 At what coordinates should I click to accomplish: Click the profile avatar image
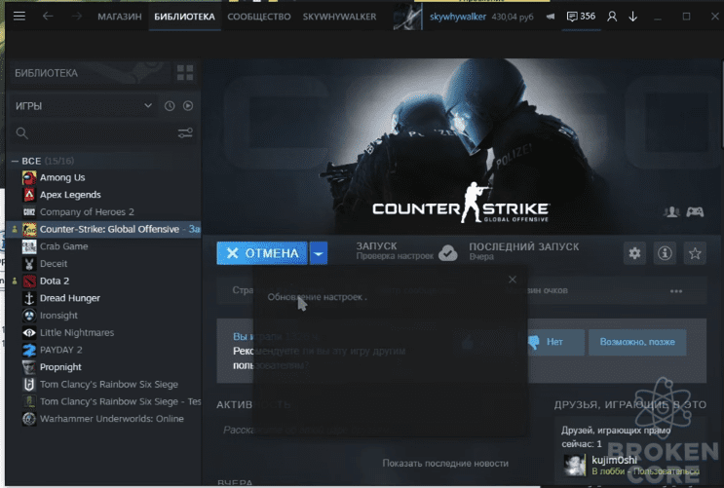[x=407, y=17]
